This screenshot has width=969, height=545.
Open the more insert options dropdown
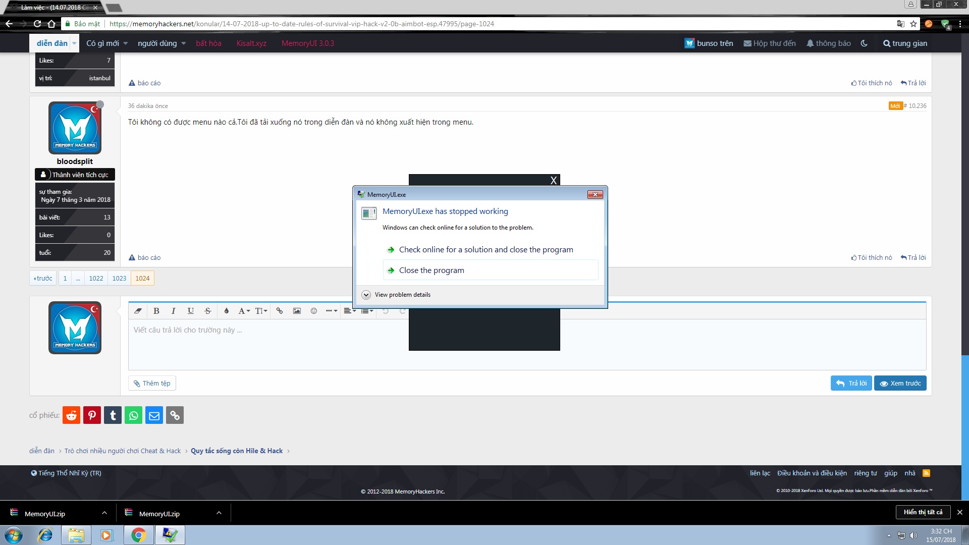pos(331,311)
